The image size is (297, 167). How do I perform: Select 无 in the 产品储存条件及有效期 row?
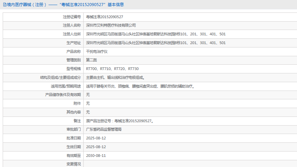(88, 95)
